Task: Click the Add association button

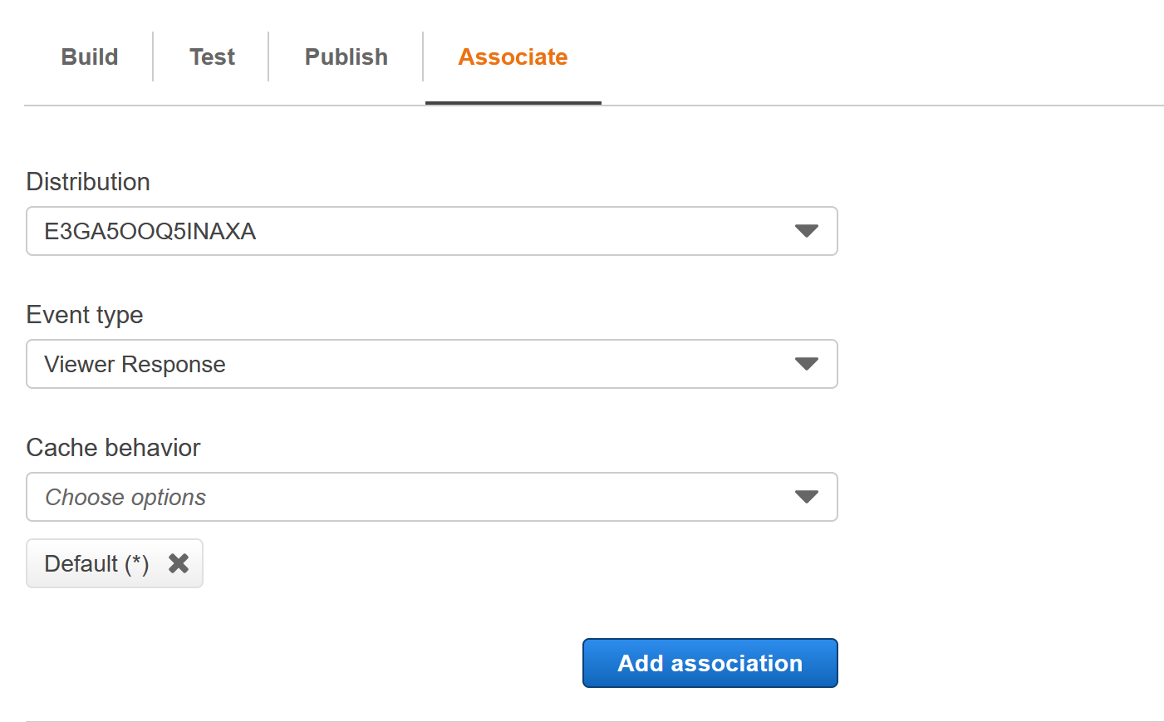Action: 710,662
